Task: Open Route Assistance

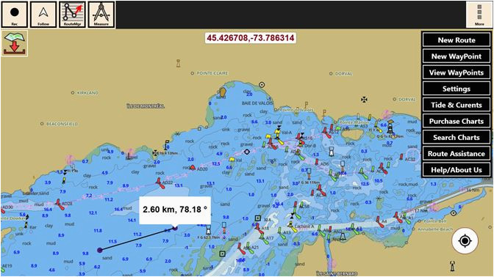Action: [457, 154]
